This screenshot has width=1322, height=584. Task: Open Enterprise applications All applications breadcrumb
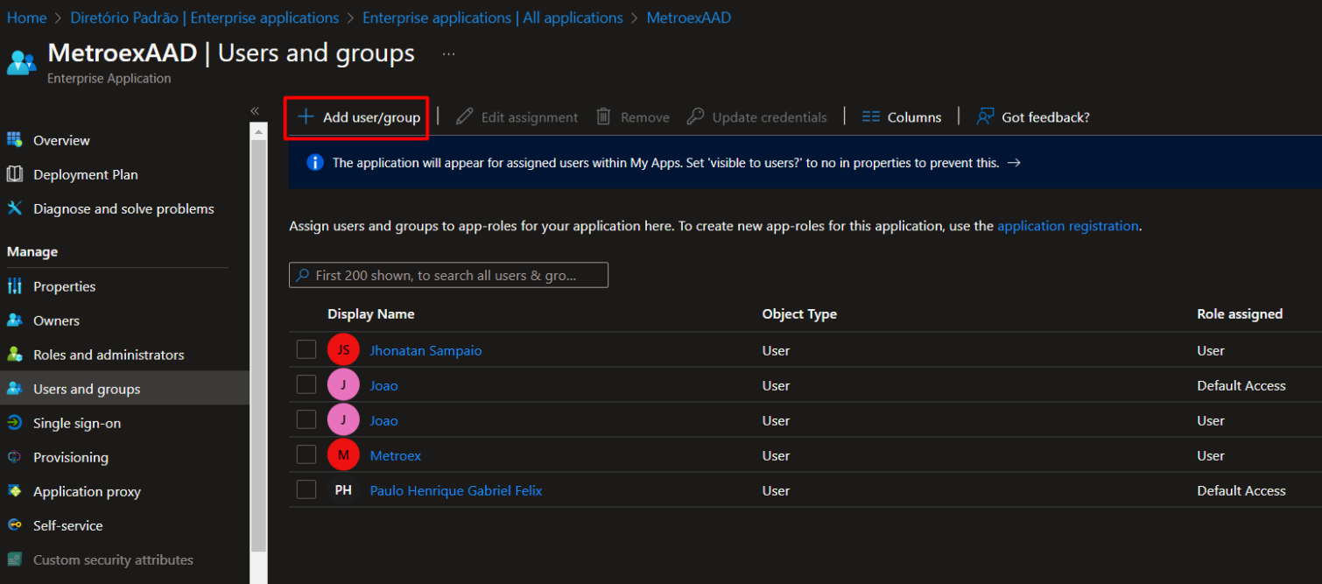pyautogui.click(x=493, y=18)
